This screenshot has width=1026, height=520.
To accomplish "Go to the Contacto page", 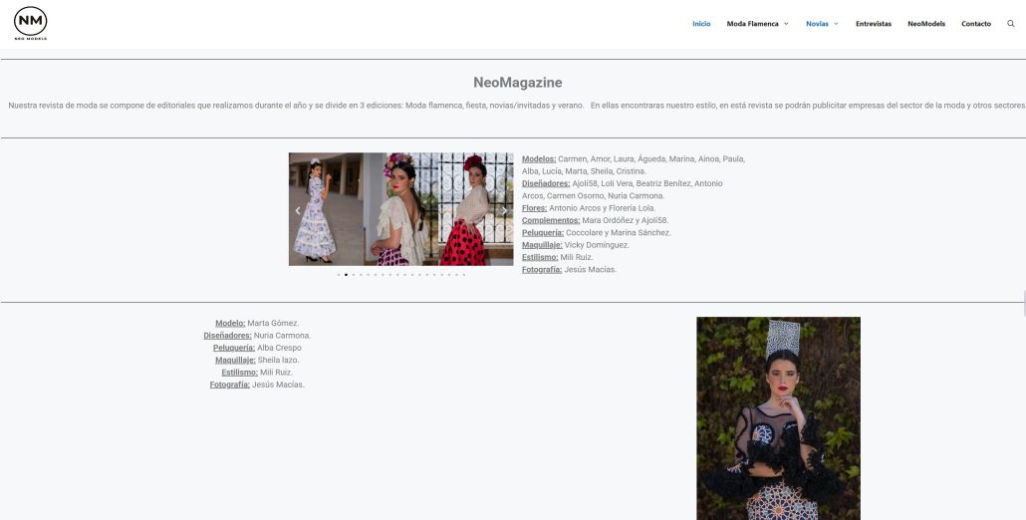I will click(975, 24).
